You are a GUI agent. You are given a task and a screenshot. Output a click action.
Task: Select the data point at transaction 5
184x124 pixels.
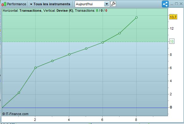point(86,48)
